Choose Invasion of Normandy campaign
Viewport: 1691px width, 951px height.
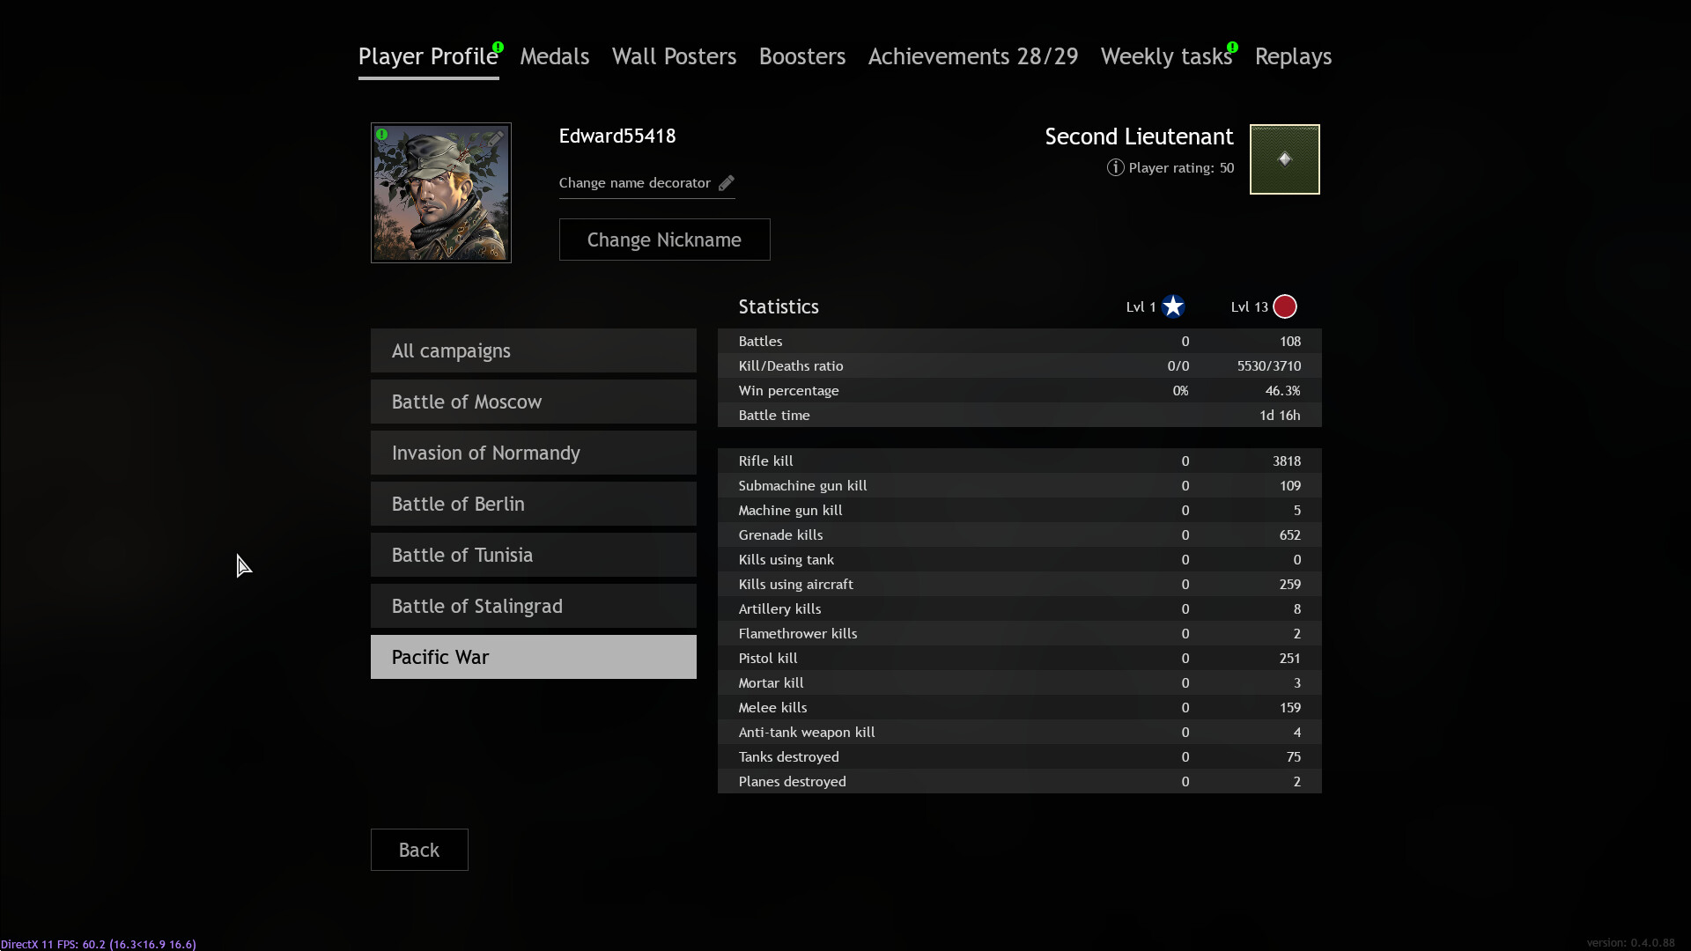click(x=533, y=453)
